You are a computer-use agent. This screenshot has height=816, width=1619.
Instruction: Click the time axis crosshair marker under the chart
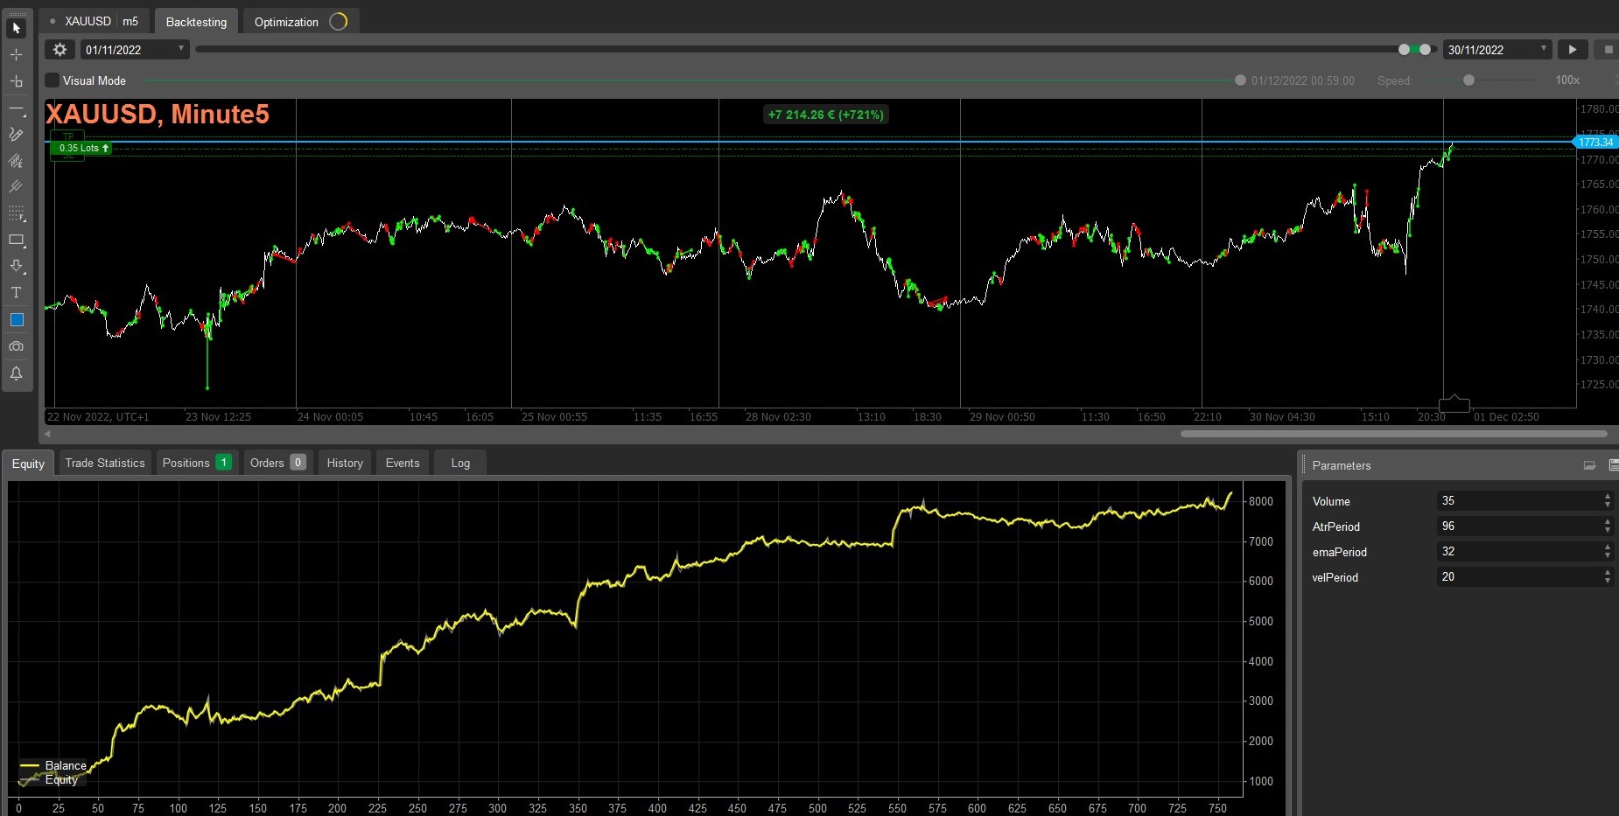pyautogui.click(x=1454, y=404)
